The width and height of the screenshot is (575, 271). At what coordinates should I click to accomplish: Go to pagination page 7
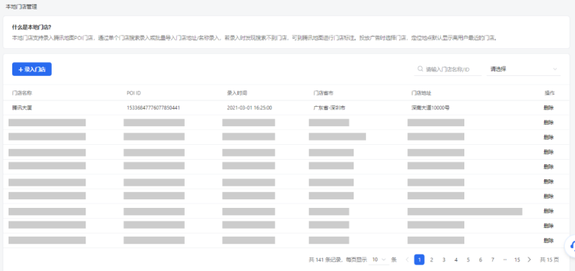pos(492,260)
